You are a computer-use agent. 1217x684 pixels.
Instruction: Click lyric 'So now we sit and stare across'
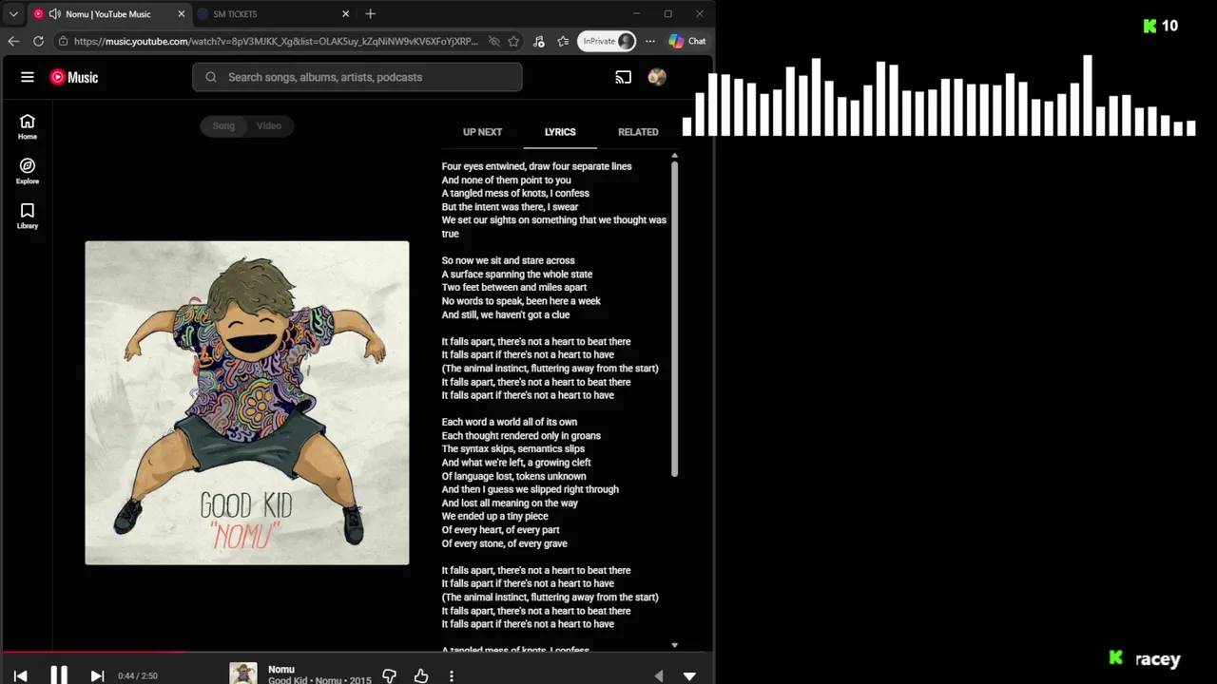point(508,260)
